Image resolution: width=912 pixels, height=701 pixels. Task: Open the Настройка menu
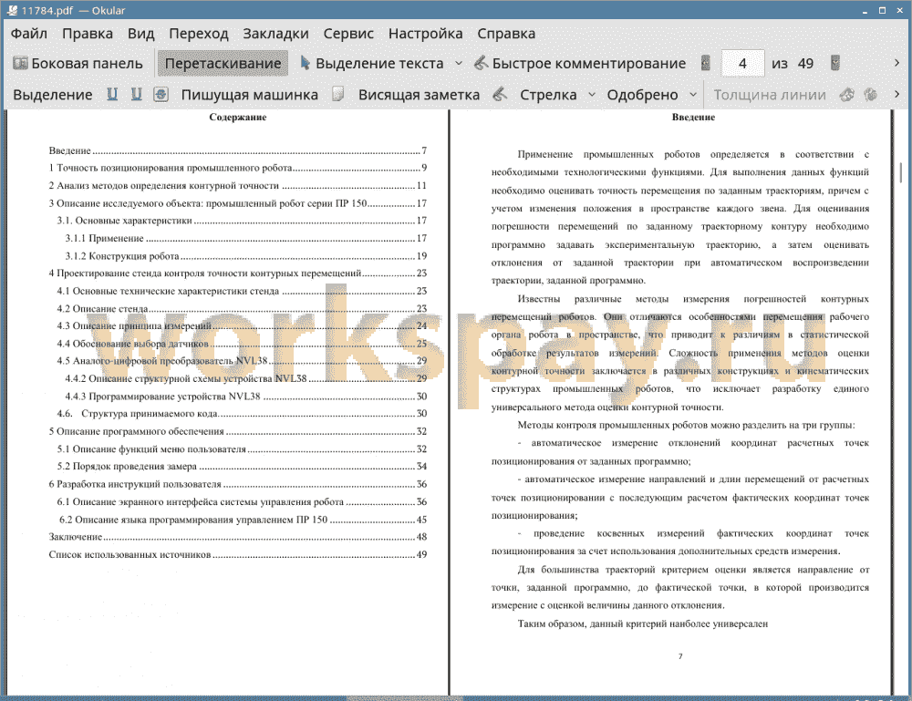point(425,34)
